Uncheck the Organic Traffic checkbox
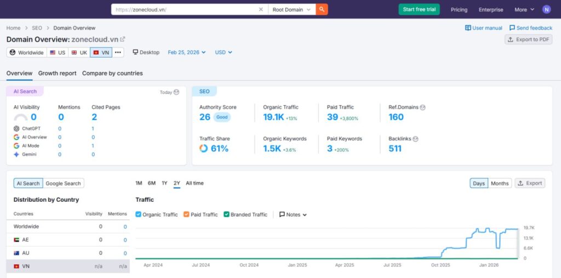The height and width of the screenshot is (278, 561). [x=138, y=214]
